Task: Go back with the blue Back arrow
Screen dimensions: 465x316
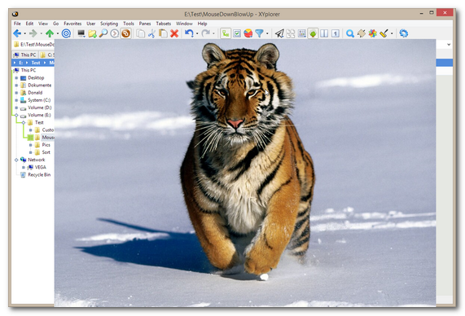Action: 17,33
